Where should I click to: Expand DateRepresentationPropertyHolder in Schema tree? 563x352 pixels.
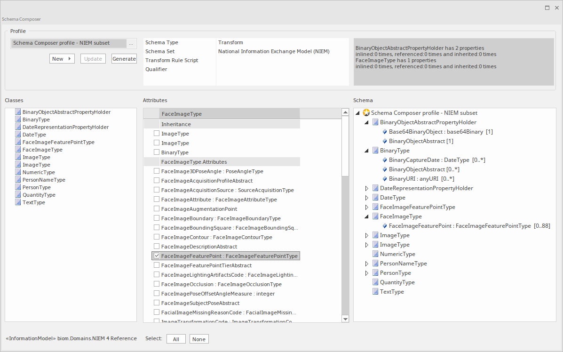(367, 188)
